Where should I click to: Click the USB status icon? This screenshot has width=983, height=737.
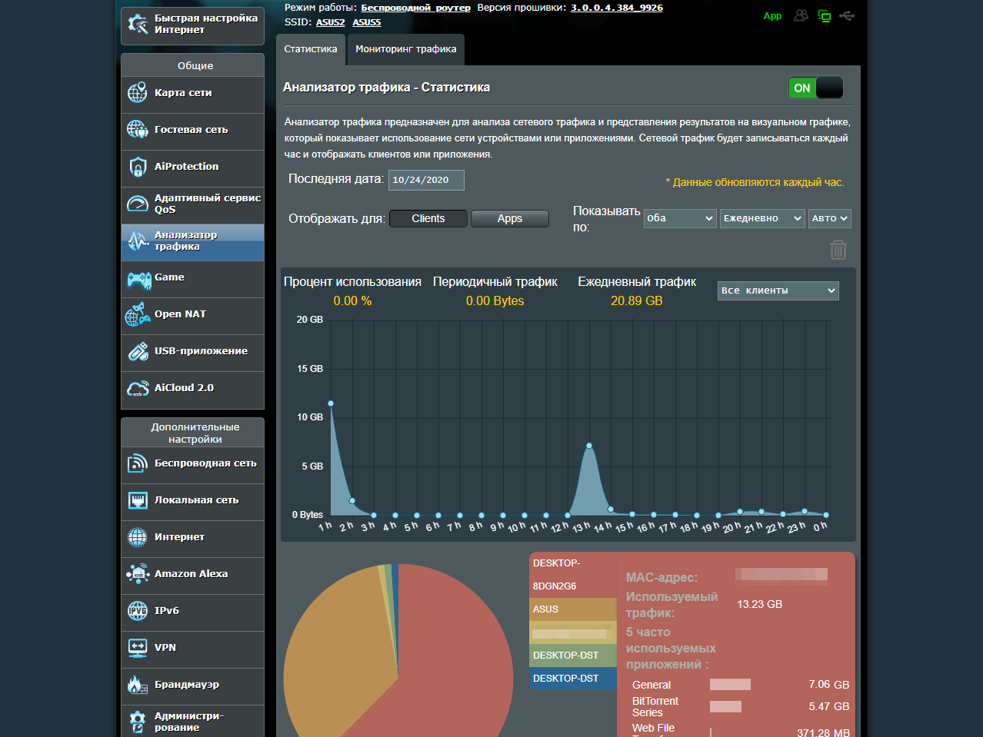(x=847, y=15)
